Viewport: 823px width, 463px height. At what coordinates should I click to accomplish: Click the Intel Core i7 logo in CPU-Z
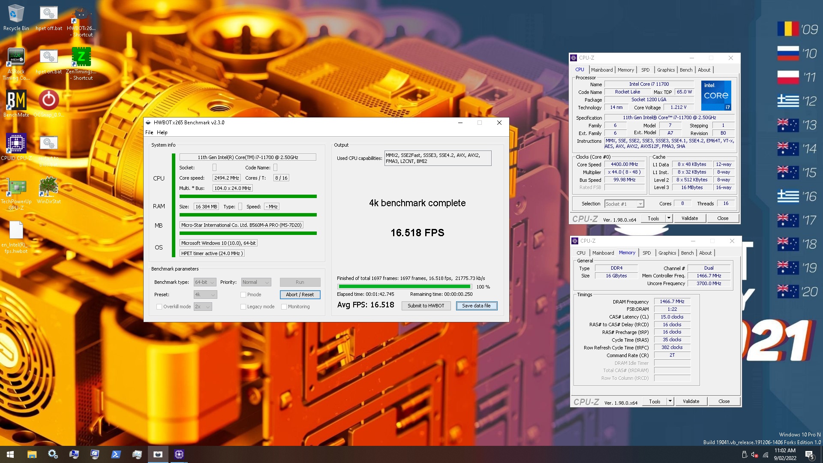(716, 95)
